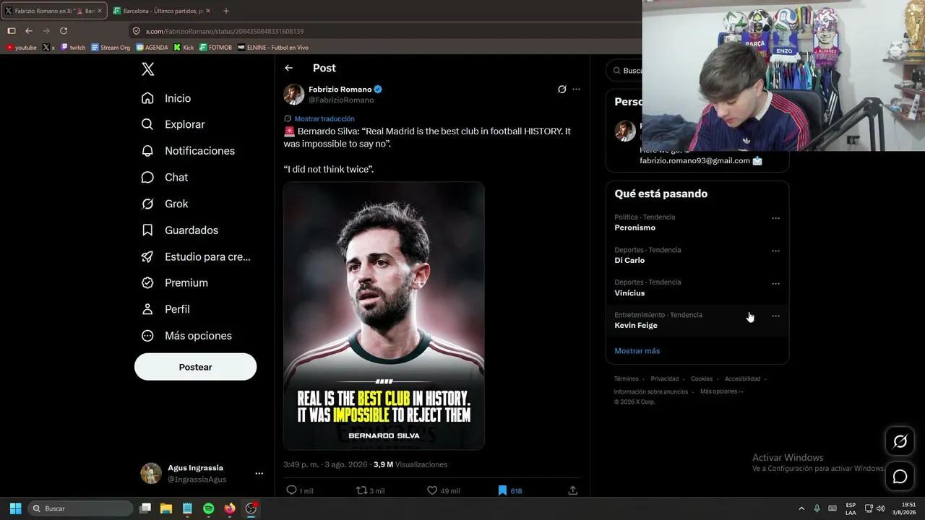Click the browser reload button
This screenshot has height=520, width=925.
[64, 31]
